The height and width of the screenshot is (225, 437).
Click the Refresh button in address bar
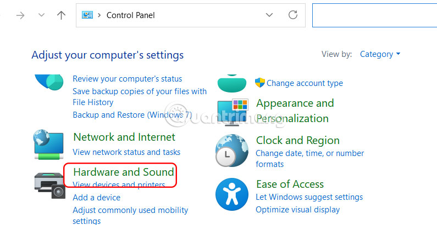[293, 15]
